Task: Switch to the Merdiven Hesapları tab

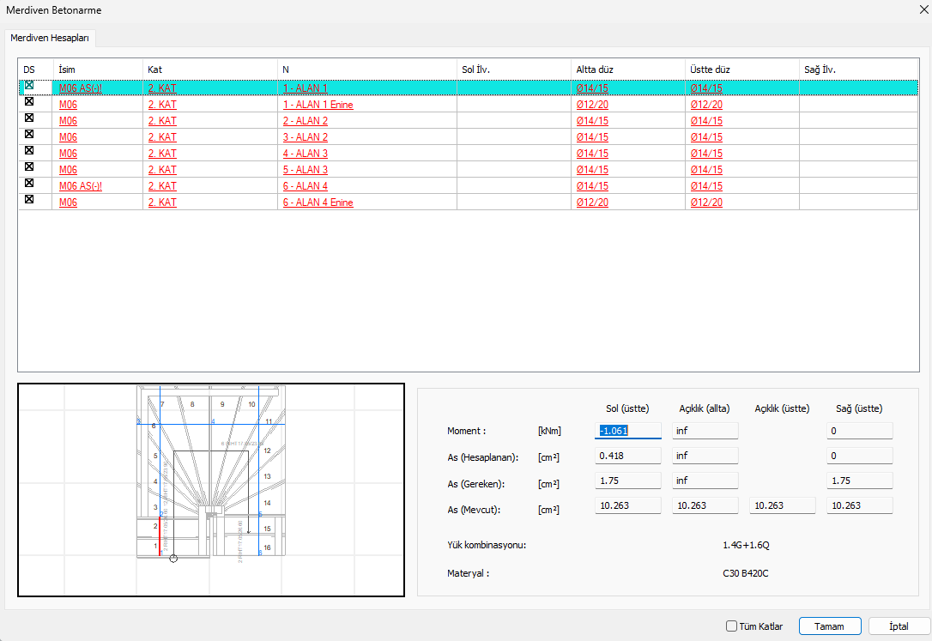Action: [50, 39]
